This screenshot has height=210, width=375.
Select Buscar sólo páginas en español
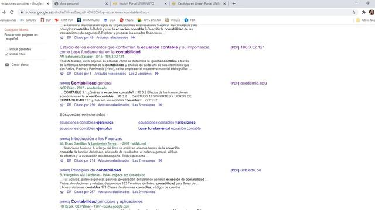tap(21, 37)
